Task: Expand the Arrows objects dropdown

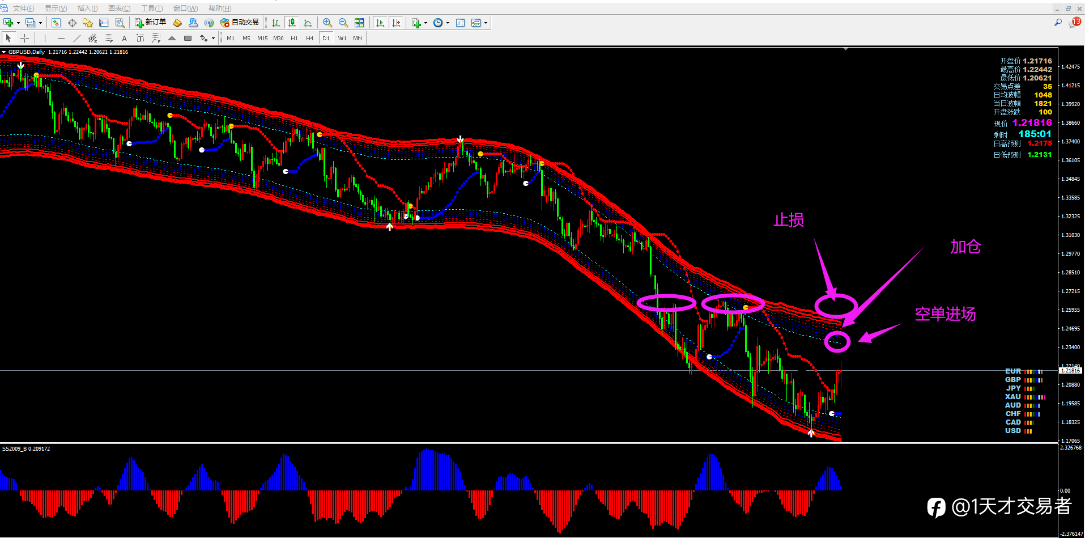Action: tap(213, 39)
